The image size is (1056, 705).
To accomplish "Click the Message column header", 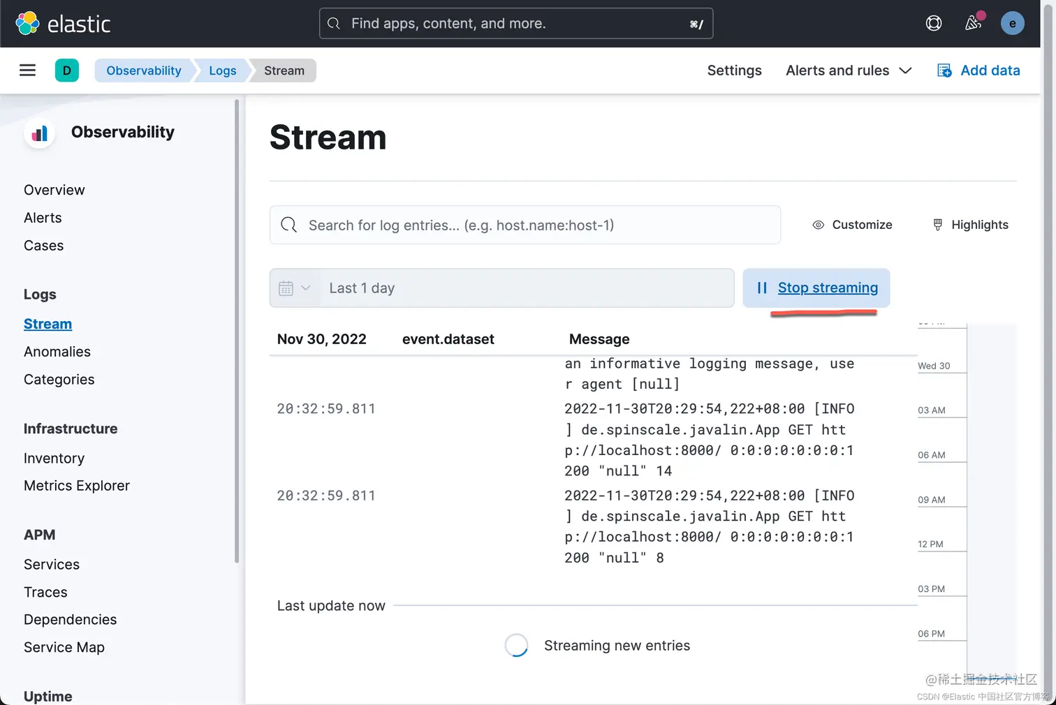I will coord(599,339).
